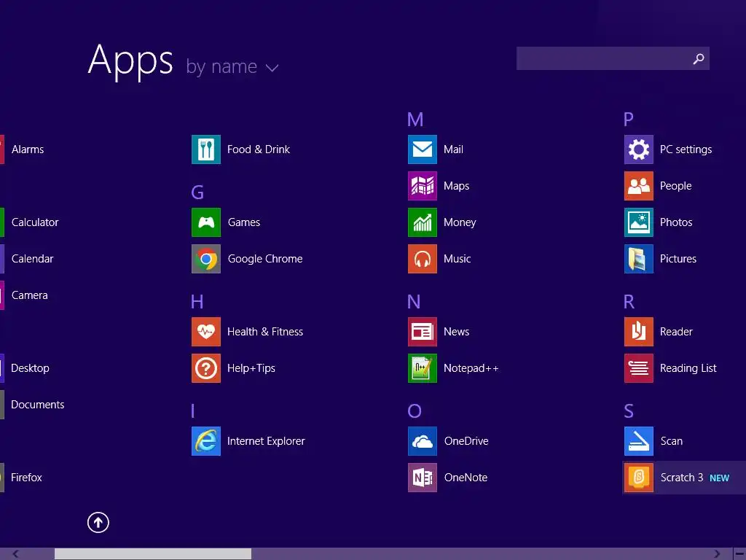This screenshot has width=746, height=560.
Task: Open the Reading List icon
Action: [x=639, y=368]
